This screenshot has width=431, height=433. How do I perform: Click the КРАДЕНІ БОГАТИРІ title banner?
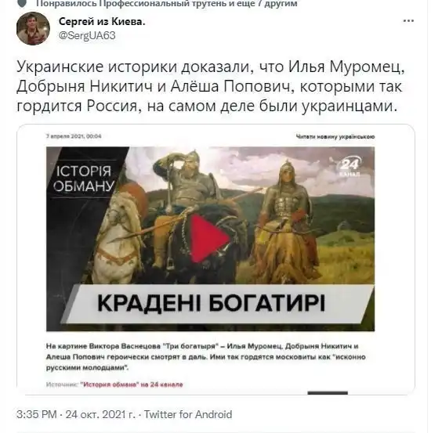211,303
